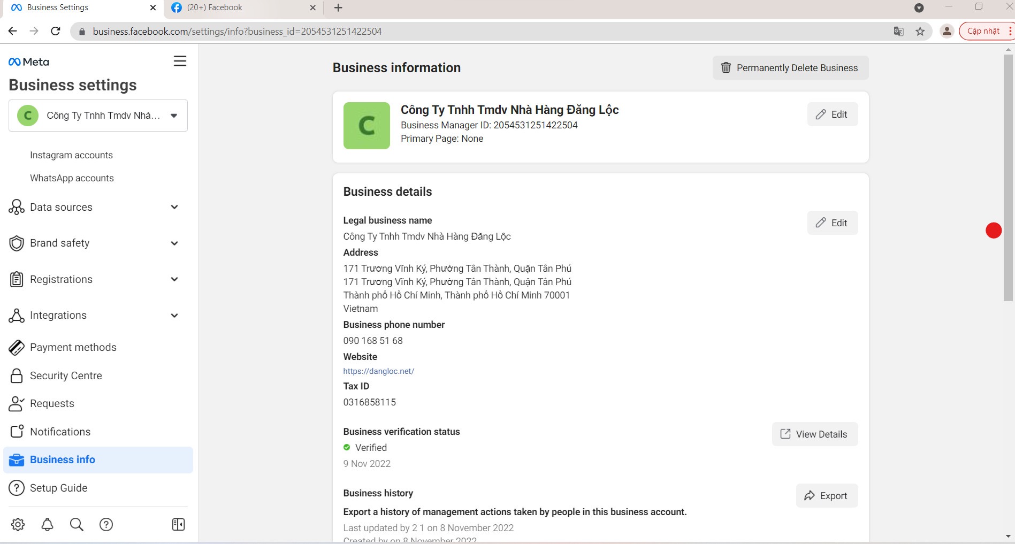Open settings via the gear icon at sidebar bottom
The image size is (1015, 544).
18,524
